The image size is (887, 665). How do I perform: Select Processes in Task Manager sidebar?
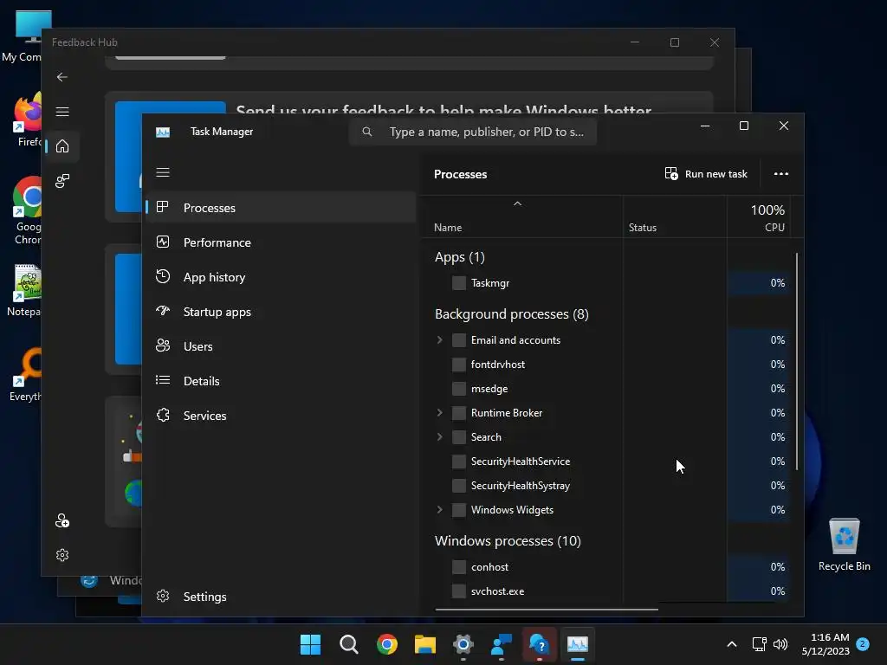(282, 208)
